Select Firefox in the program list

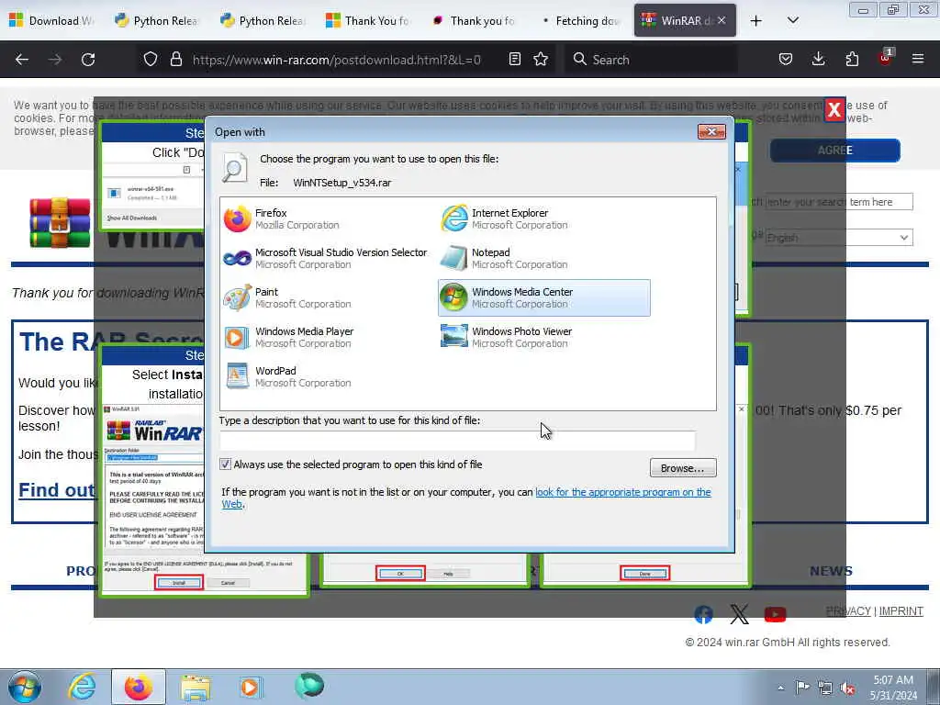282,218
